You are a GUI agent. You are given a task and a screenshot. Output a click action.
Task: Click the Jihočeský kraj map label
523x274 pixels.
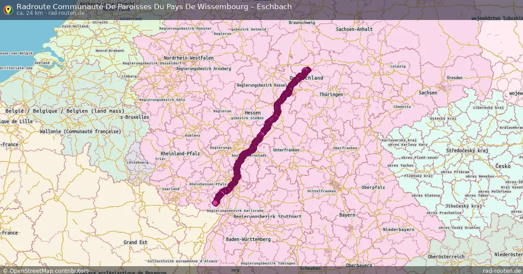464,206
